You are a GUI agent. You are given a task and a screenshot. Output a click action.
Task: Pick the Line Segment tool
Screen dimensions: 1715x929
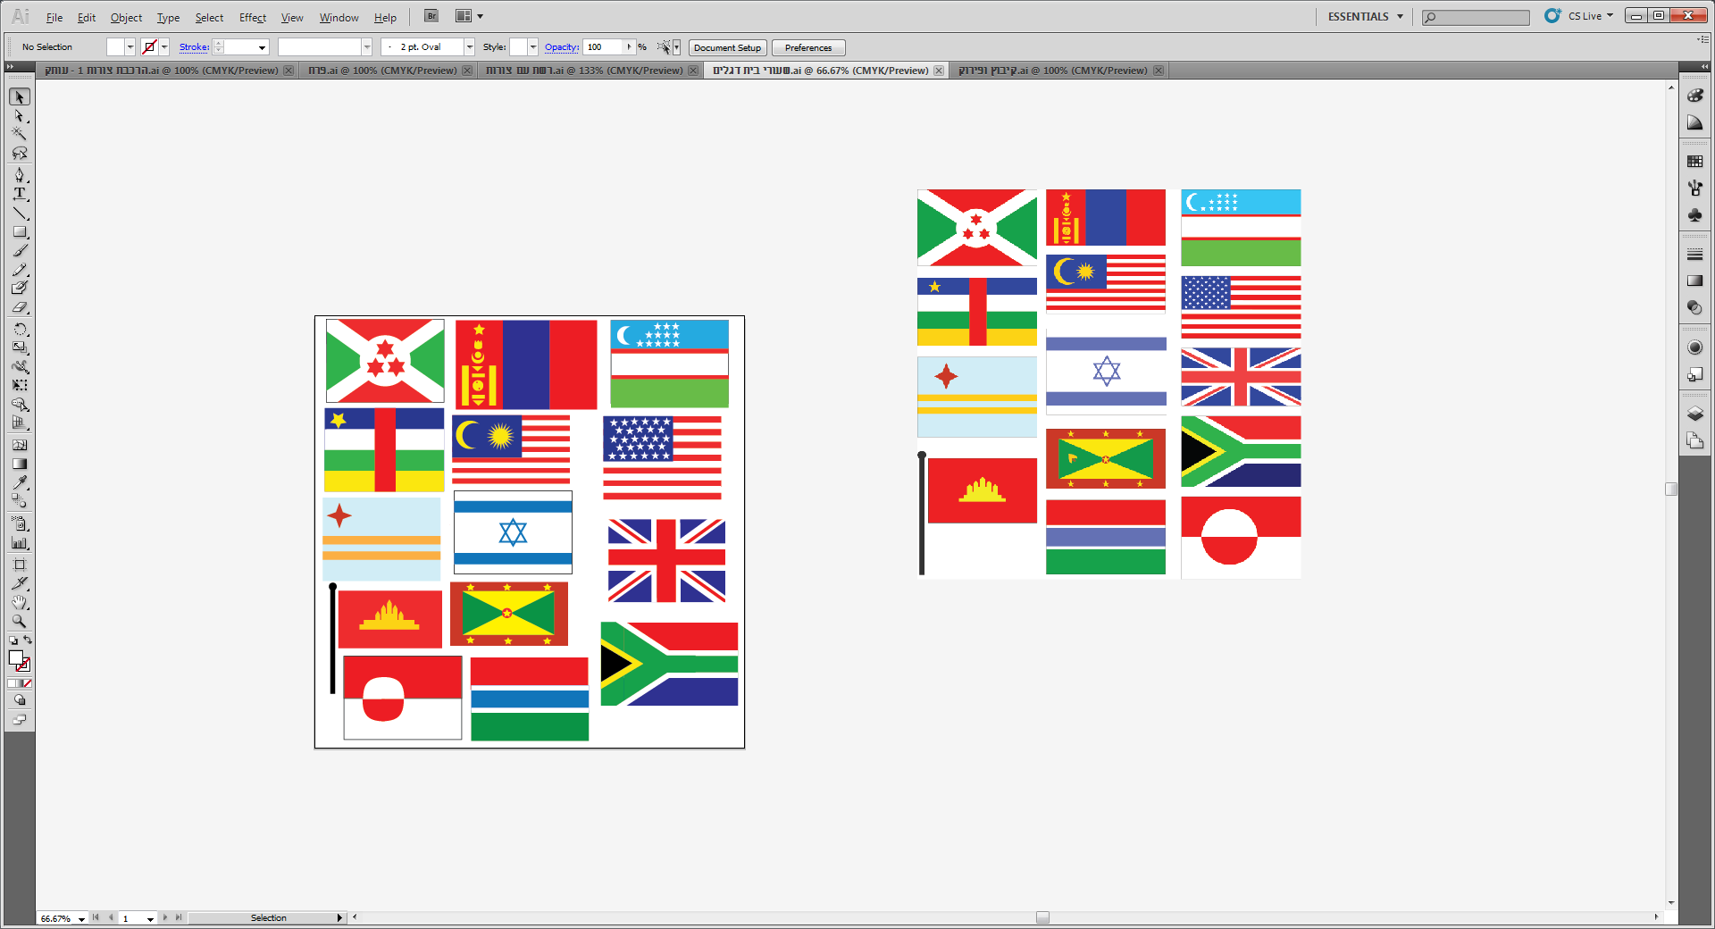(x=20, y=213)
